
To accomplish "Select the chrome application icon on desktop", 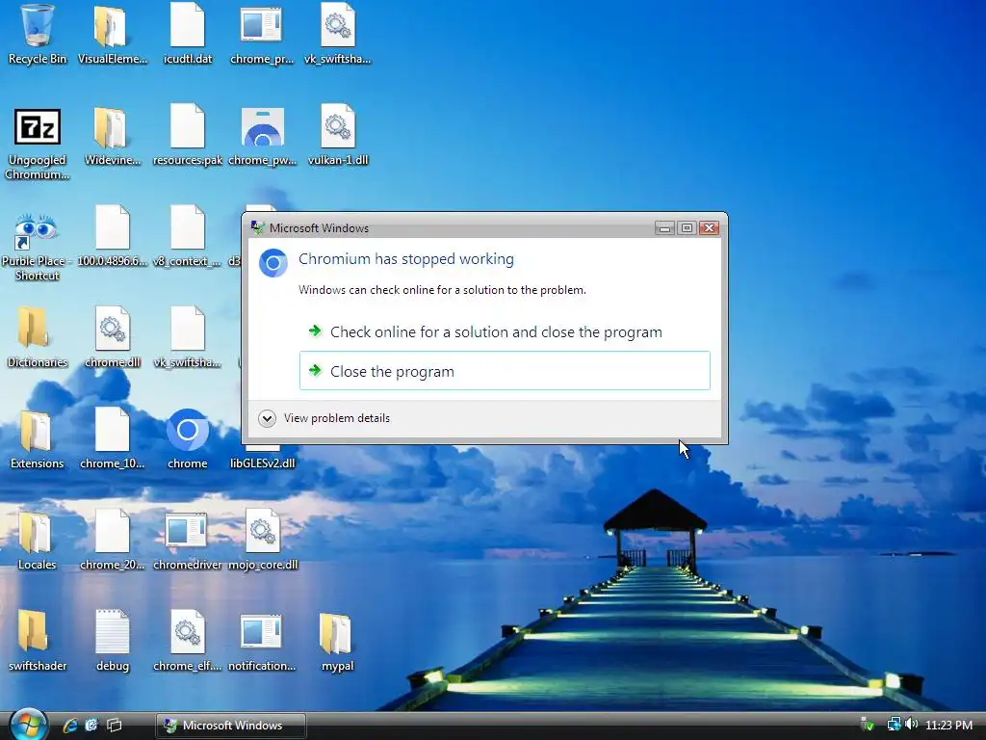I will click(188, 439).
